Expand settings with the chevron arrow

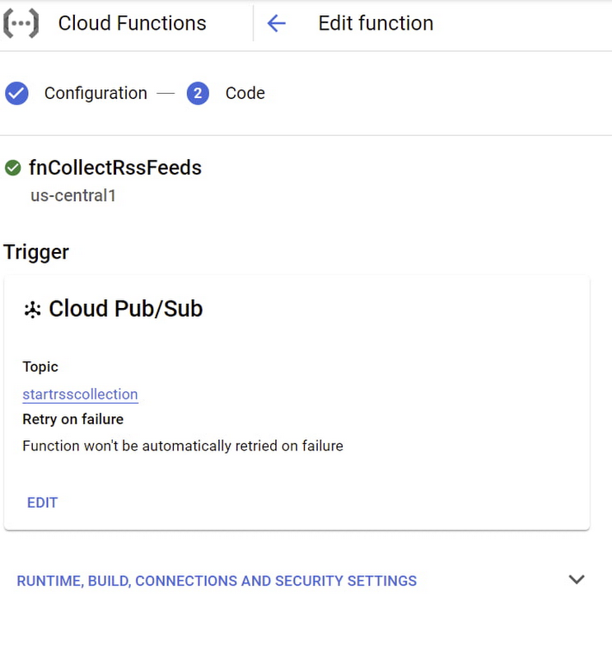click(577, 580)
